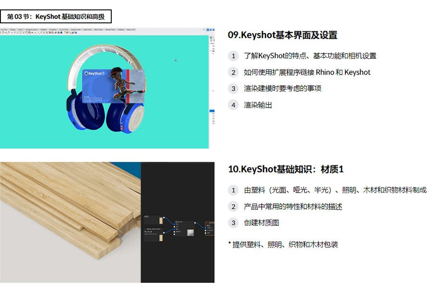Click number badge 1 beside '由塑料（光面'
433x289 pixels.
click(233, 190)
